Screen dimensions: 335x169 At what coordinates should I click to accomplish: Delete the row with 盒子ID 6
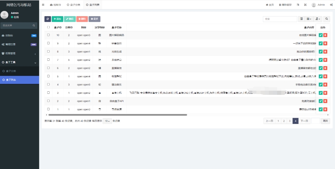click(x=325, y=68)
